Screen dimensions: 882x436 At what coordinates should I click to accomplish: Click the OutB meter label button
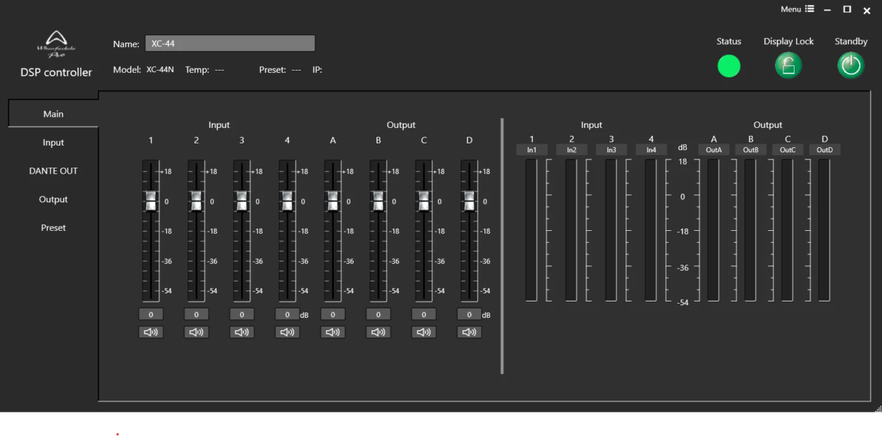tap(750, 150)
